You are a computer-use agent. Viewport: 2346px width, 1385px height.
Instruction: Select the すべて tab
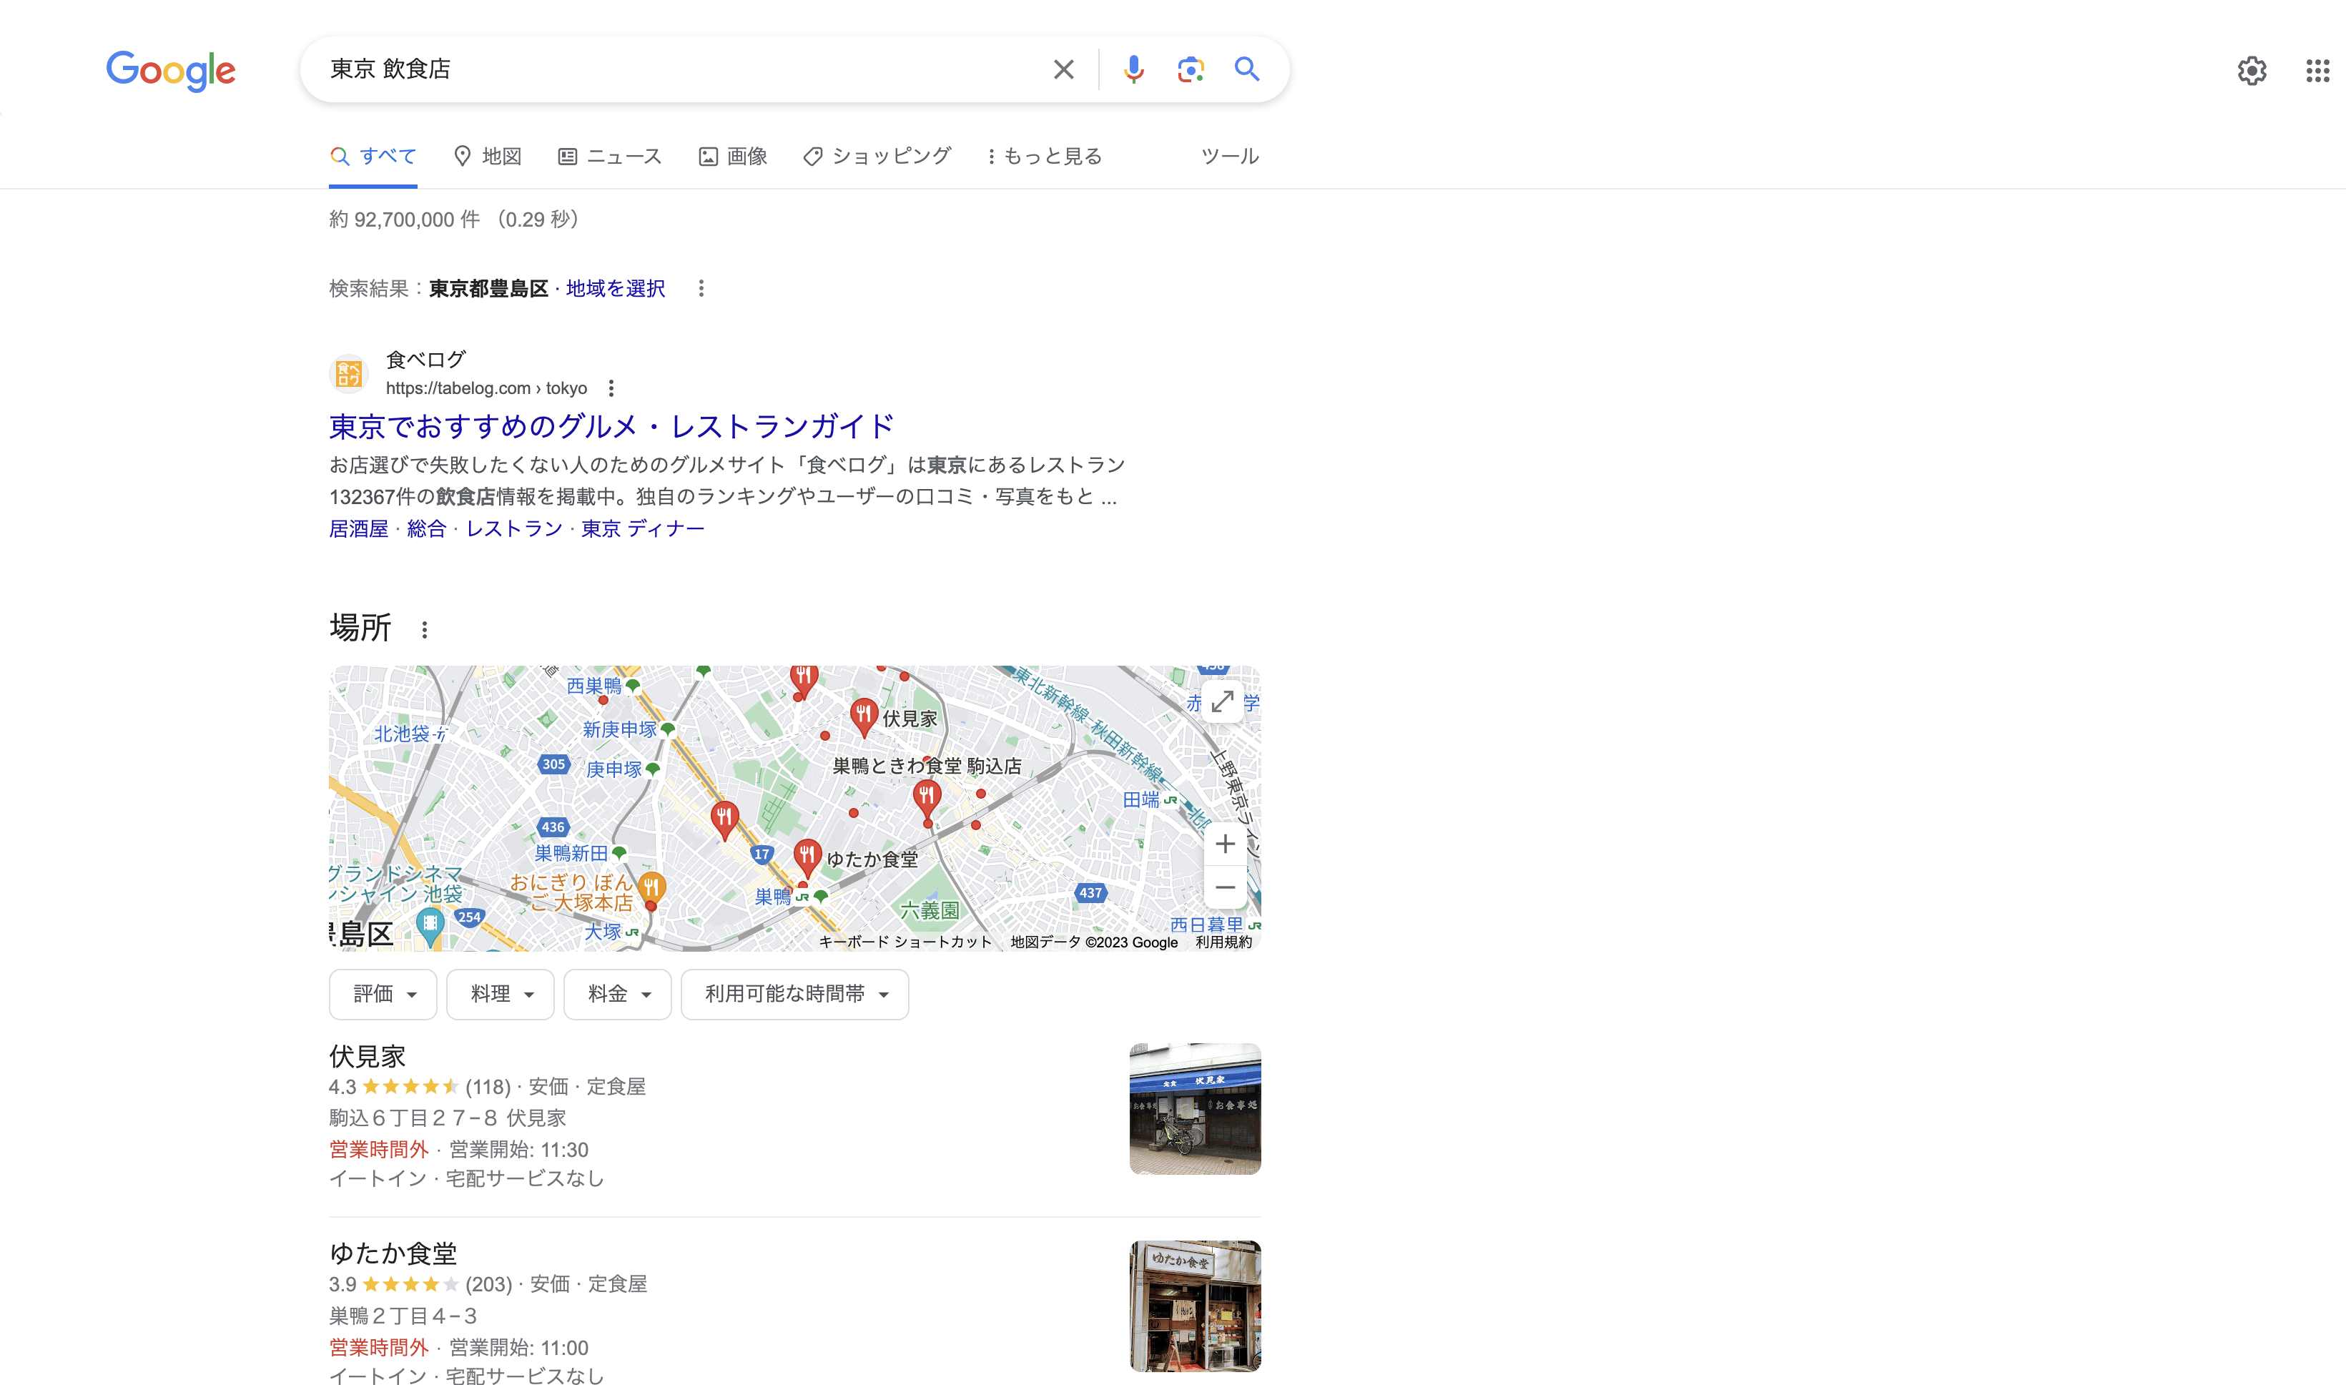click(x=373, y=156)
